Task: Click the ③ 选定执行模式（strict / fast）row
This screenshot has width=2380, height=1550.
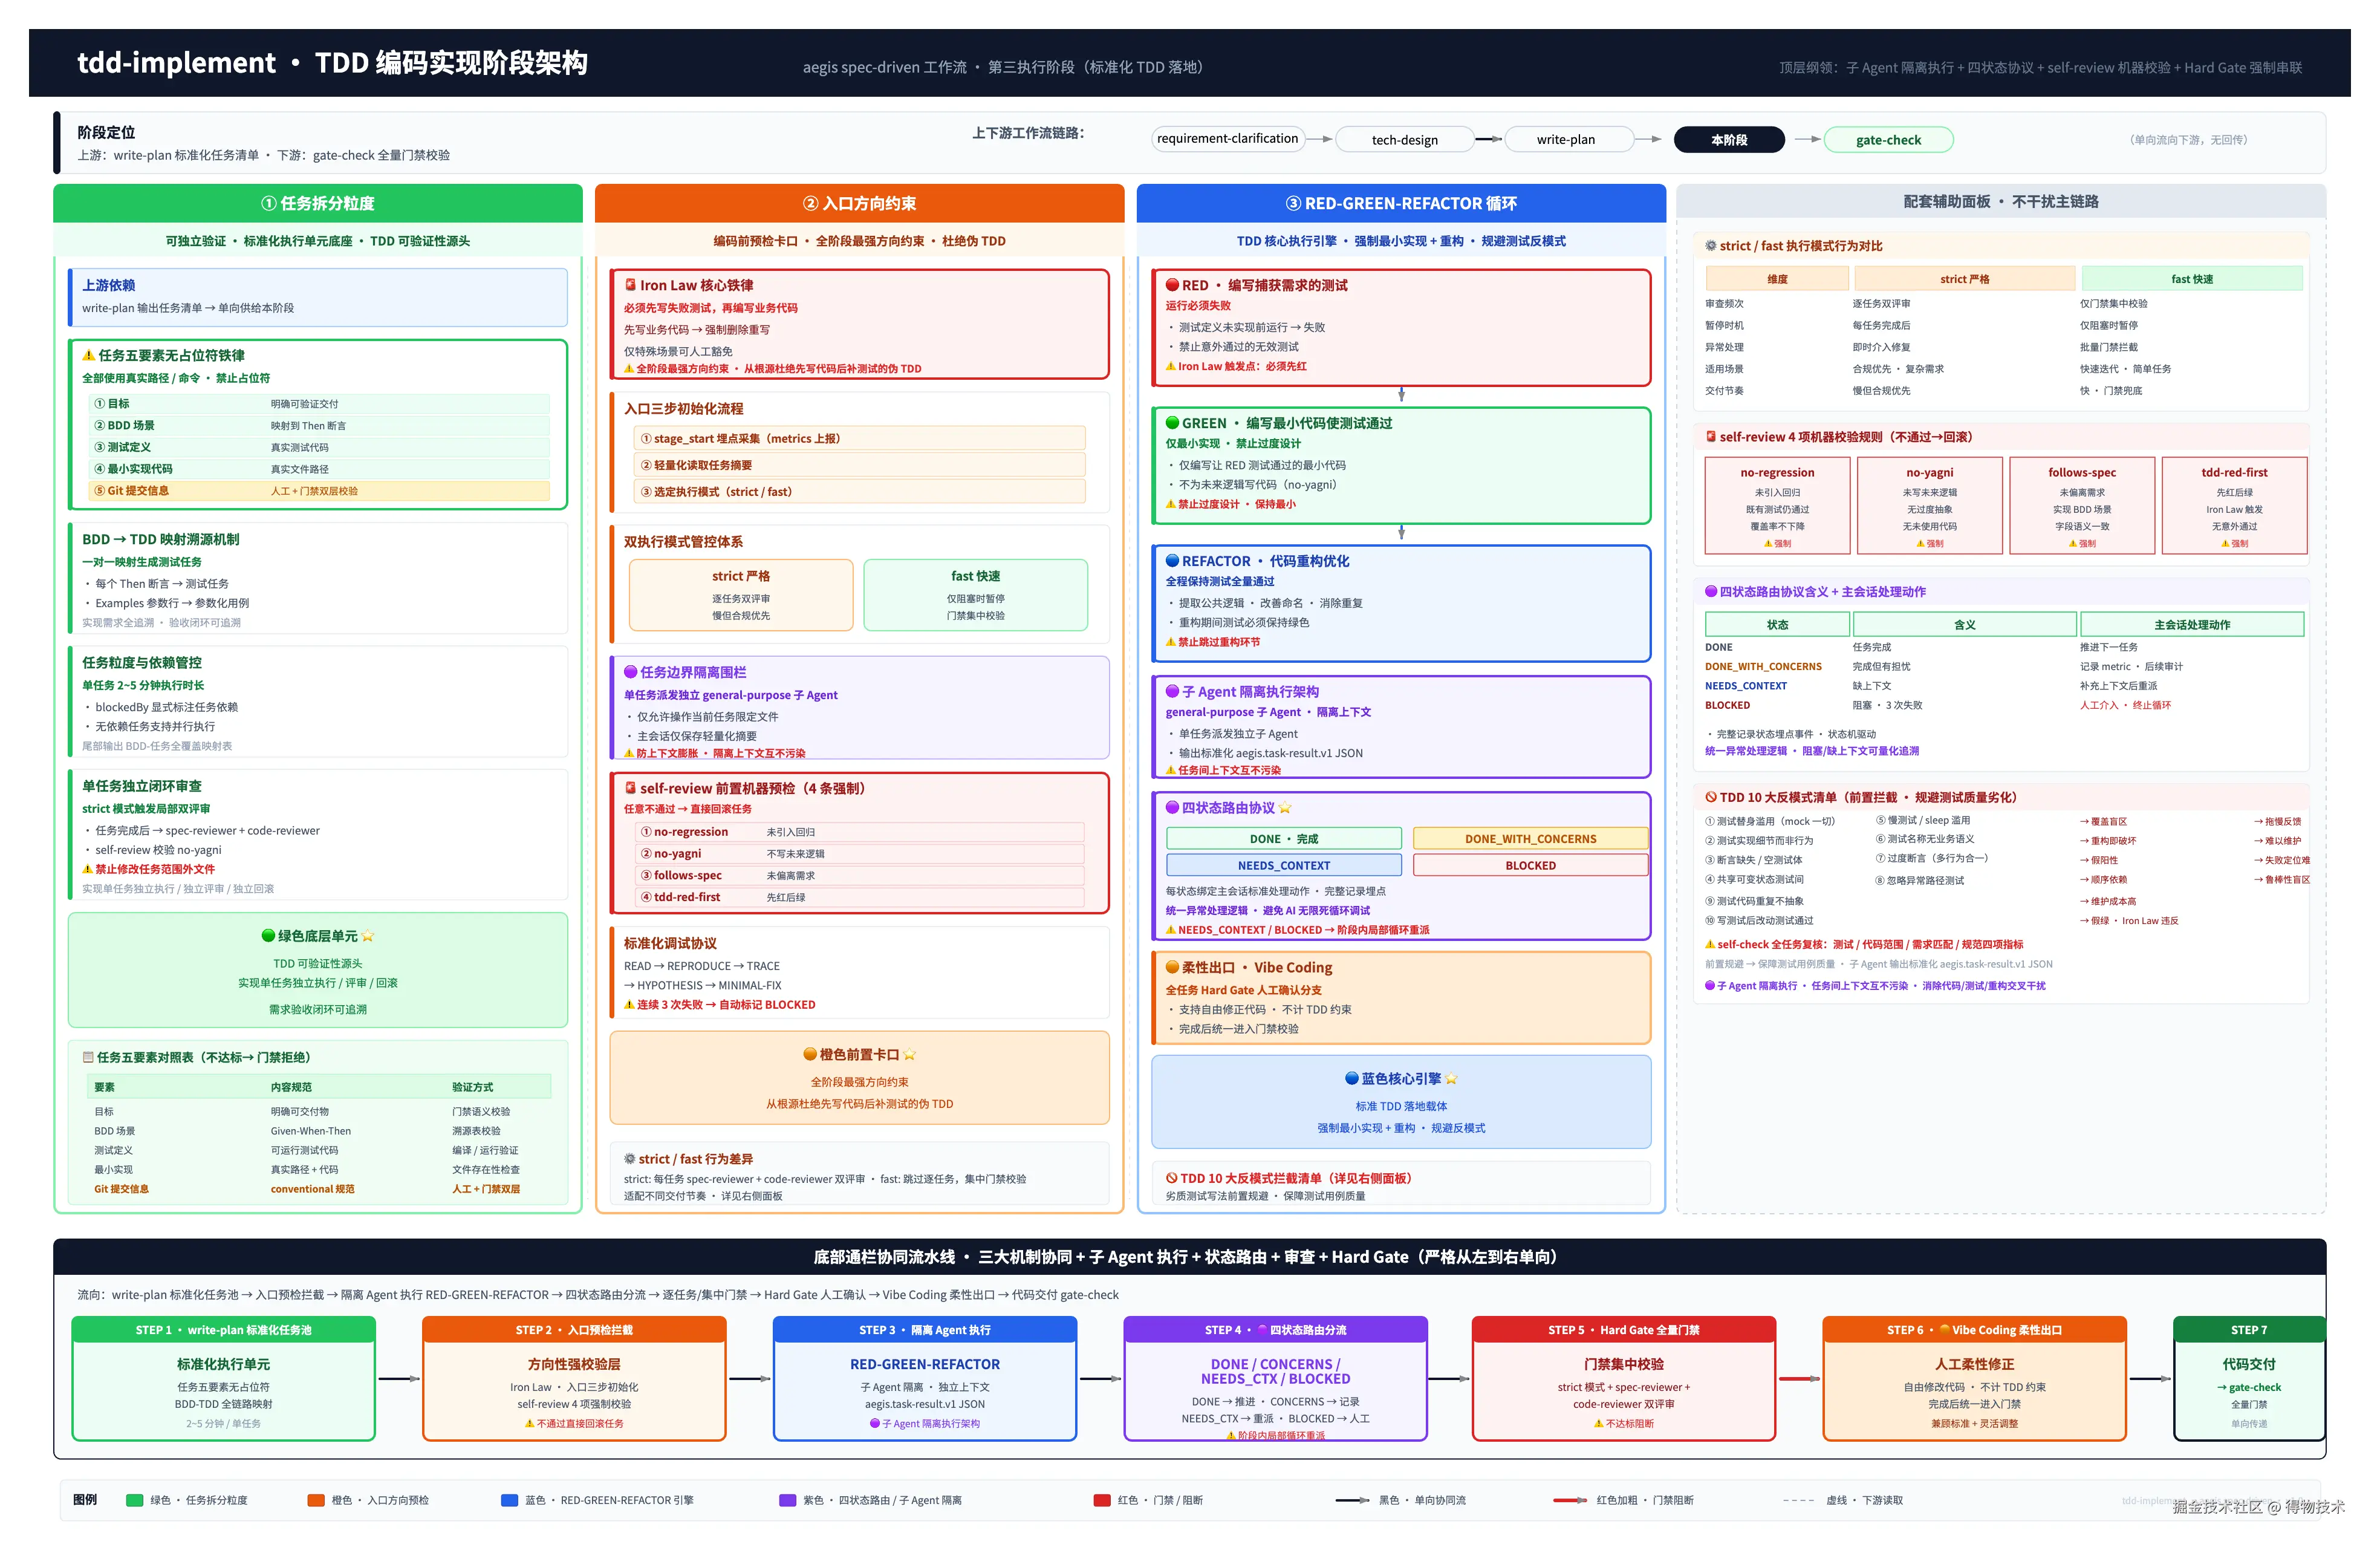Action: pyautogui.click(x=860, y=491)
